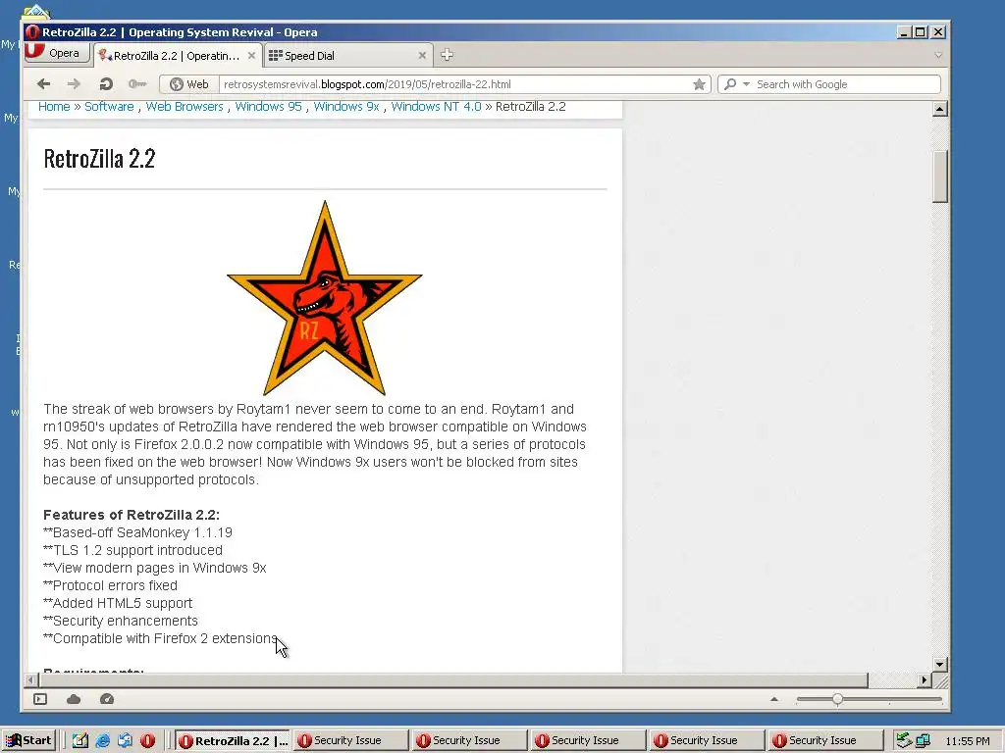
Task: Switch to the RetroZilla 2.2 tab
Action: click(x=179, y=56)
